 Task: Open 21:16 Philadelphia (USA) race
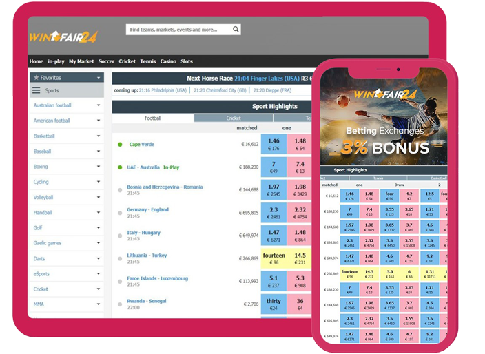(x=163, y=90)
